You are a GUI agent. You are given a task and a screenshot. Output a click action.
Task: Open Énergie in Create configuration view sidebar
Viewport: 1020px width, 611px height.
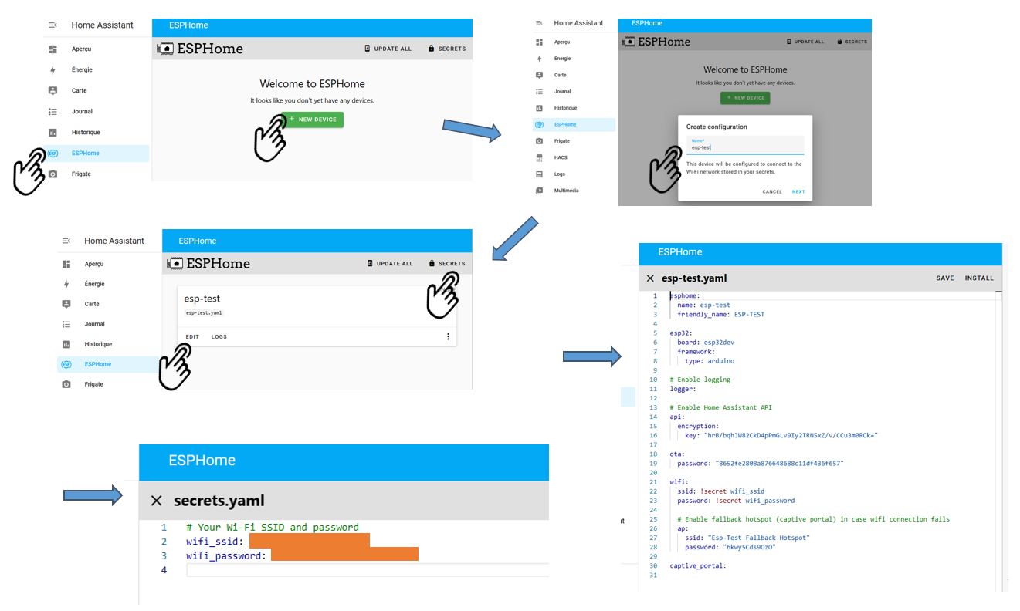[x=562, y=59]
